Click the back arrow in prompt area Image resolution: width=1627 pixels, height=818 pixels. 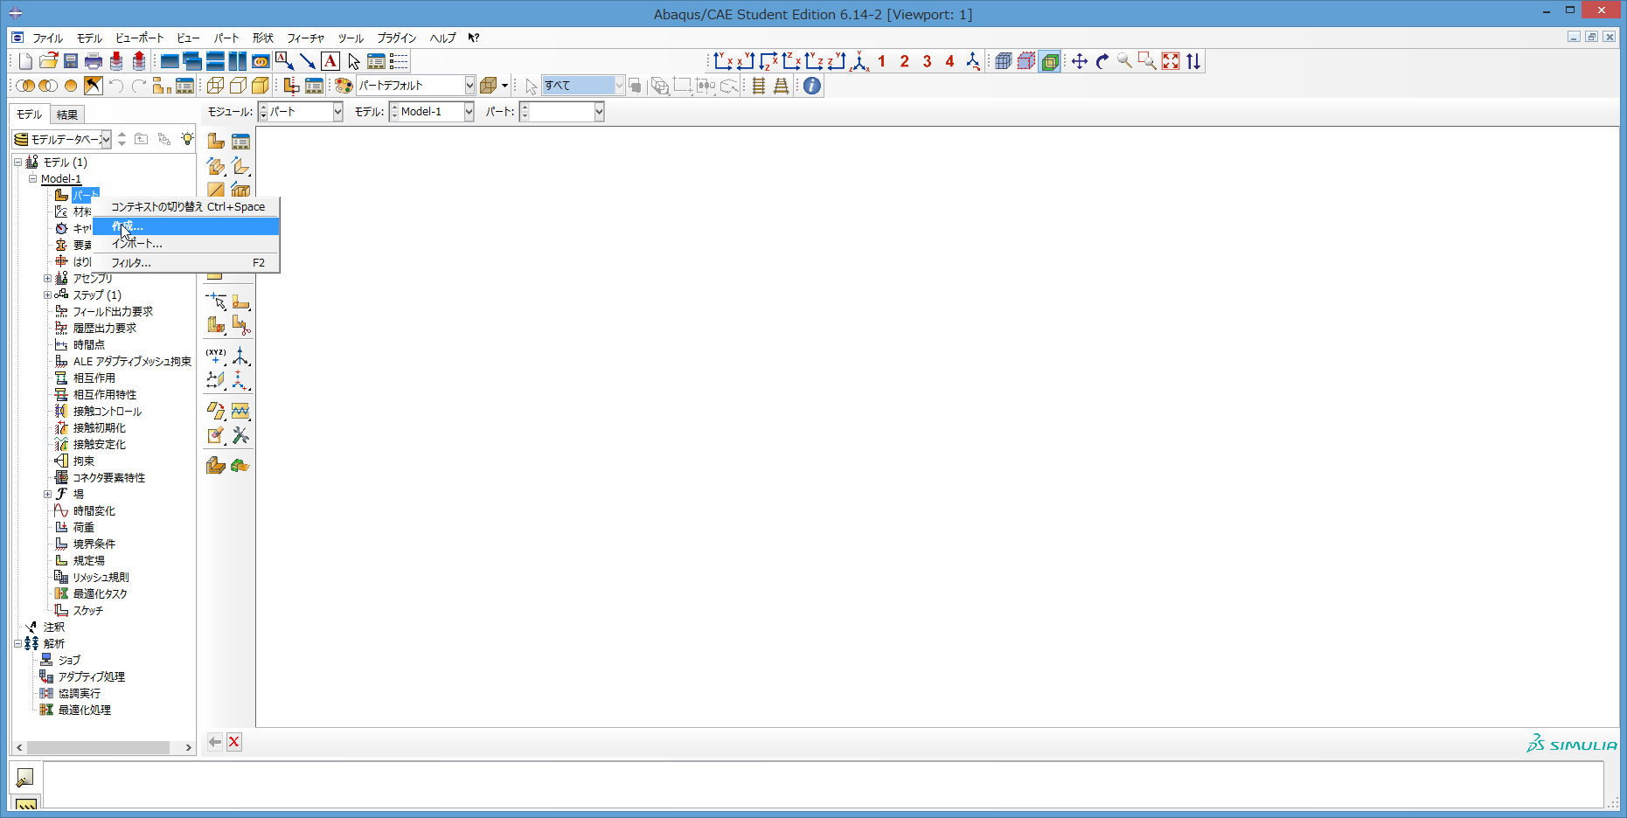tap(215, 742)
